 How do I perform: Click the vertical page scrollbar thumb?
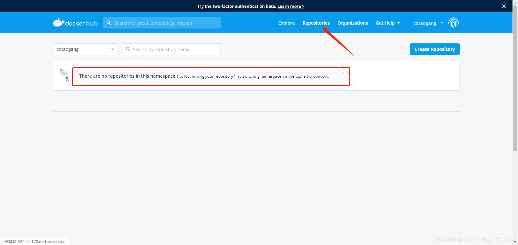pyautogui.click(x=515, y=78)
